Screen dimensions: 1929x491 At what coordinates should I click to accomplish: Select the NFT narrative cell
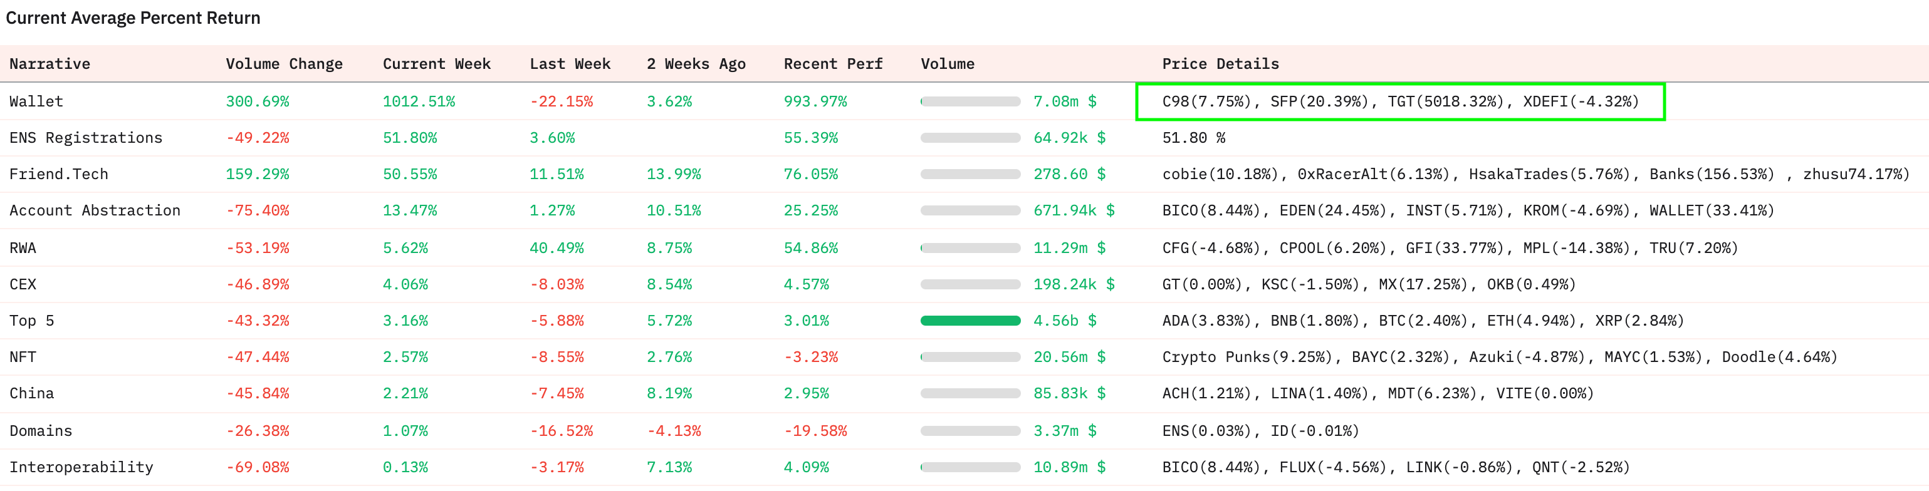click(x=23, y=357)
